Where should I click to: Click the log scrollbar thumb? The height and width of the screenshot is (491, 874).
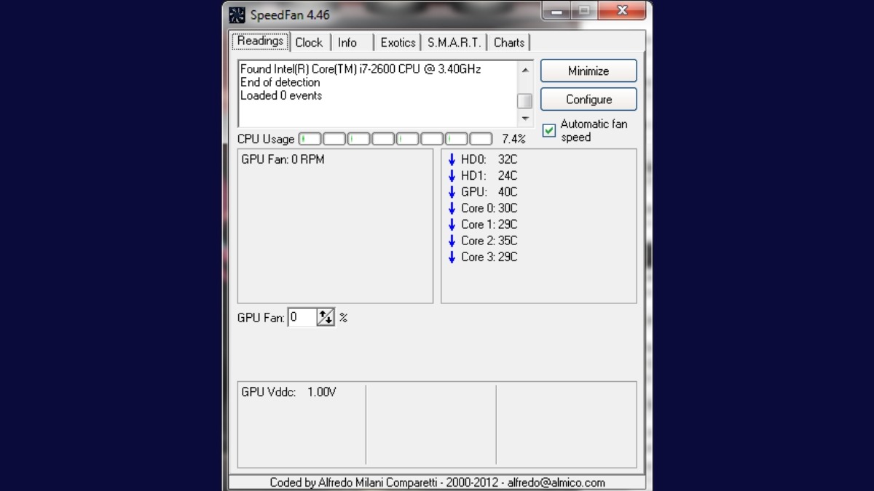pos(524,101)
